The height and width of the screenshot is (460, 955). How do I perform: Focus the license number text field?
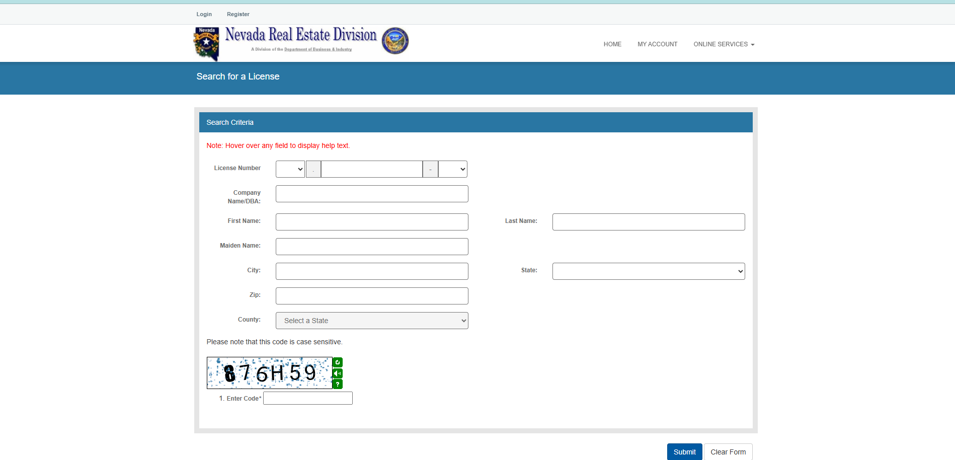coord(372,169)
